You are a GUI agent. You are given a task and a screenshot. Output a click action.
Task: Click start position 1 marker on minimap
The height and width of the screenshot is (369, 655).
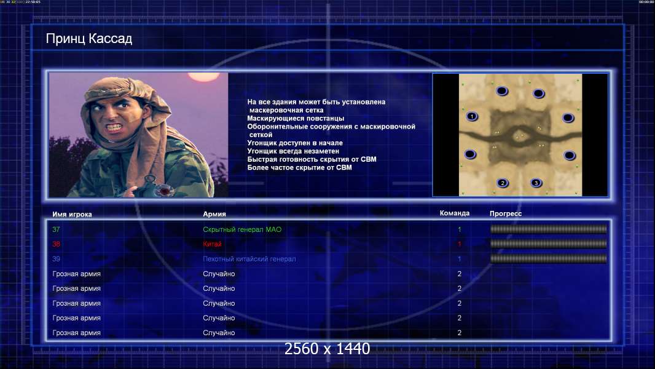472,116
